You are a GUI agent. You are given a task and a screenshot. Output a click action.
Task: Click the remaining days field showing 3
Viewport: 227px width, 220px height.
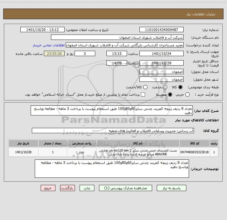coord(85,53)
